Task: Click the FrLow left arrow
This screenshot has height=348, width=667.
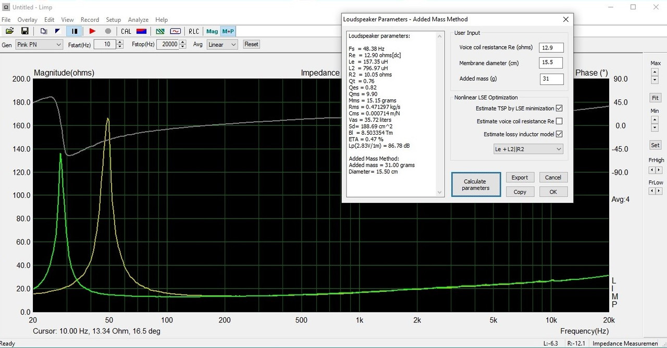Action: tap(652, 191)
